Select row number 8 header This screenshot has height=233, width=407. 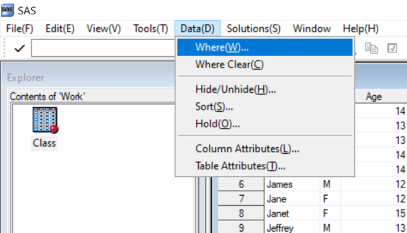coord(241,213)
